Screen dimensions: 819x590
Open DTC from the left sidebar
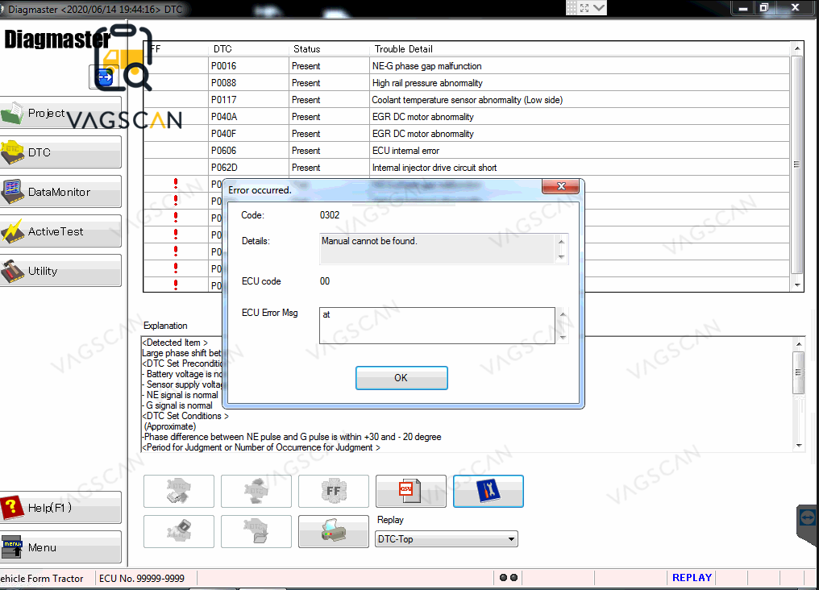(x=61, y=152)
